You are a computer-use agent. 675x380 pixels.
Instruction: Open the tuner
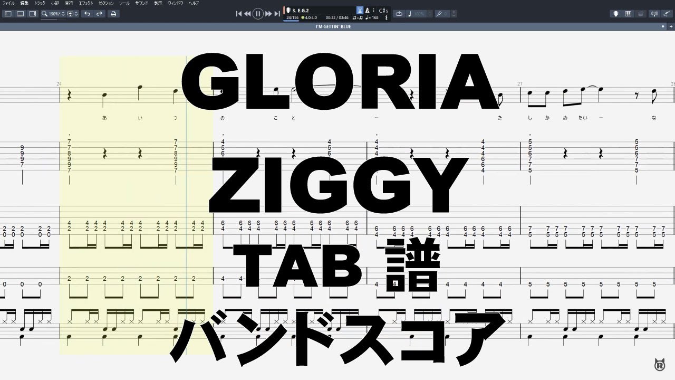(654, 14)
